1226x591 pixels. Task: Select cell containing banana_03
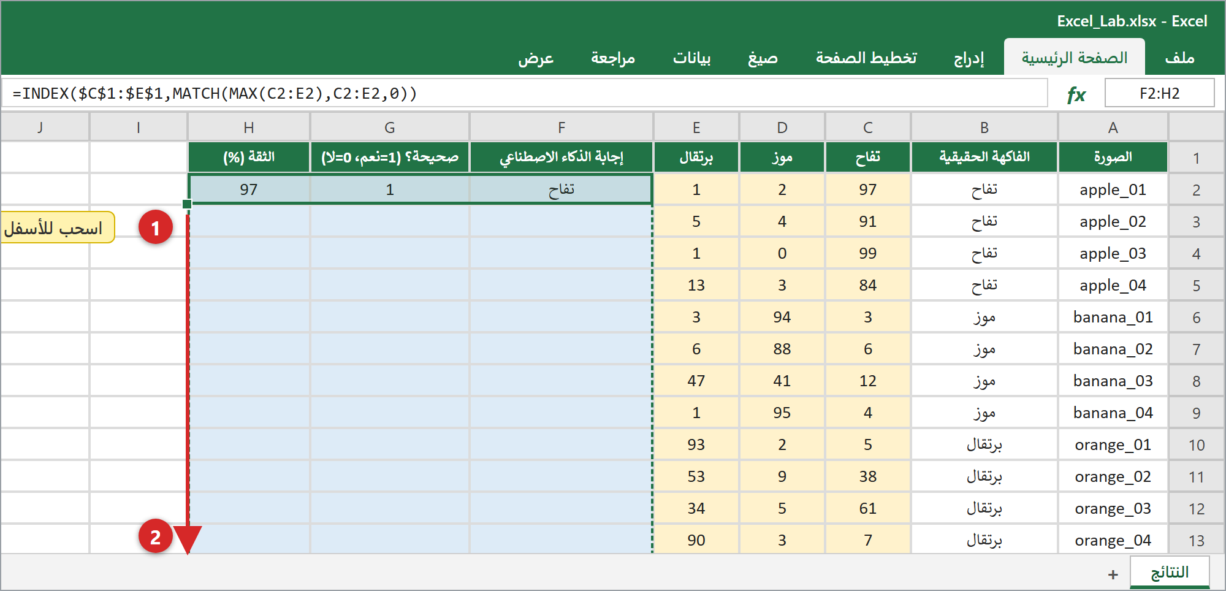click(x=1113, y=381)
